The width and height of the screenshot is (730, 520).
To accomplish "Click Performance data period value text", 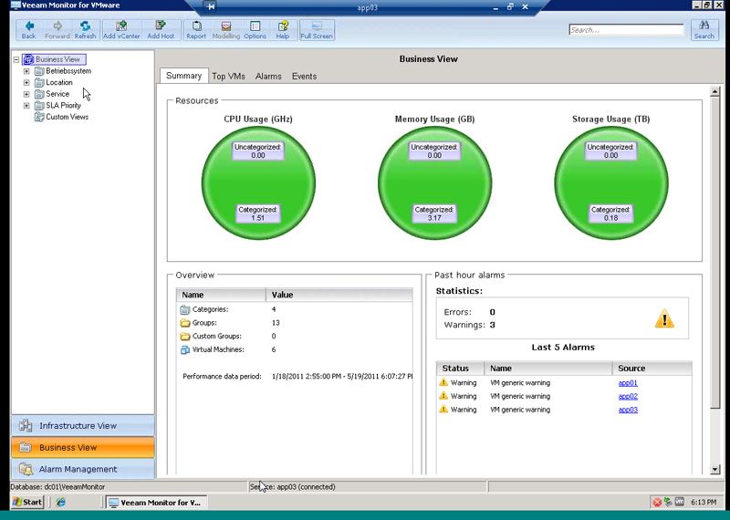I will click(342, 376).
